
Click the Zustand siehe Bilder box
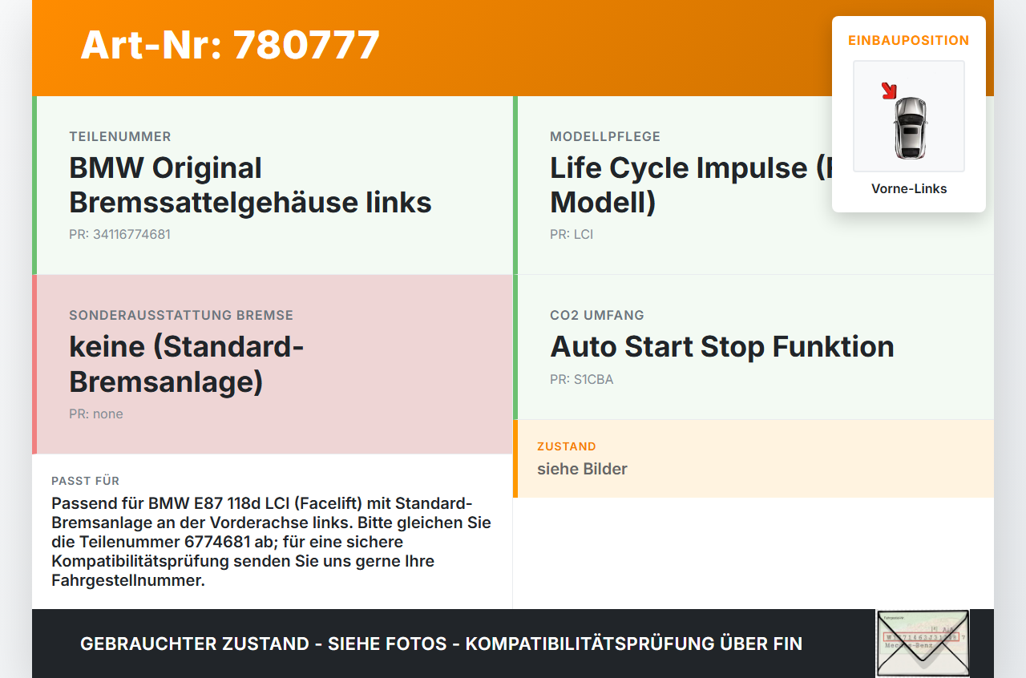pyautogui.click(x=753, y=458)
